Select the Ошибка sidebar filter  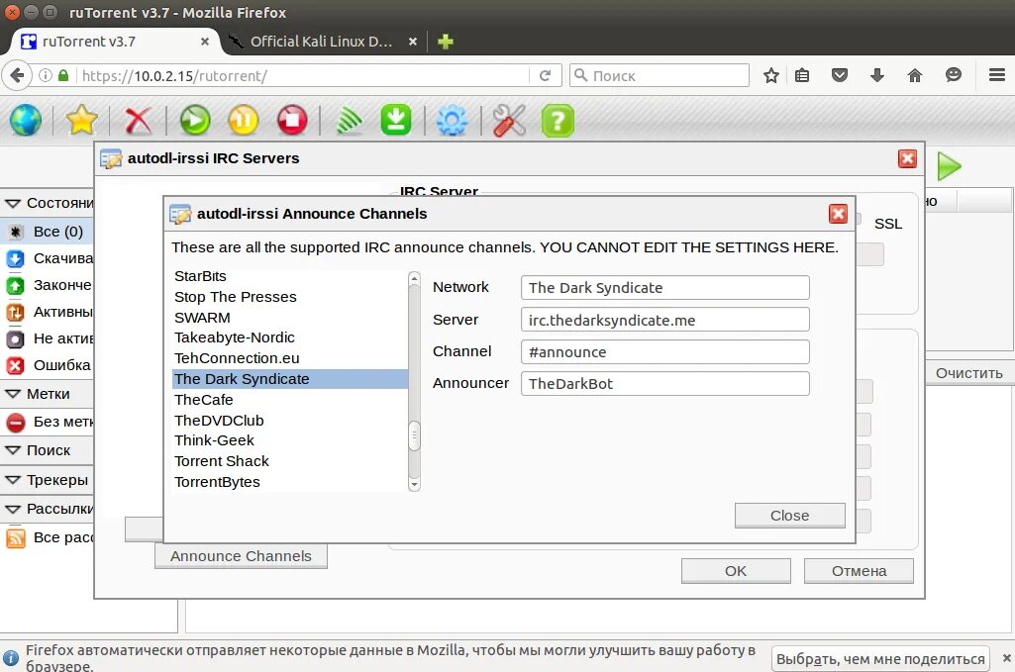pos(47,365)
